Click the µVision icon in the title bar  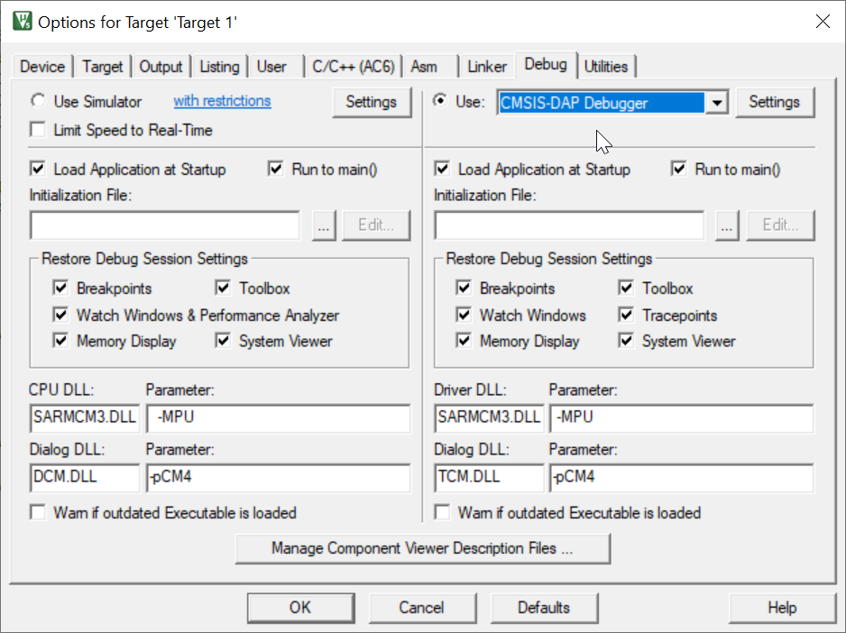click(x=19, y=20)
